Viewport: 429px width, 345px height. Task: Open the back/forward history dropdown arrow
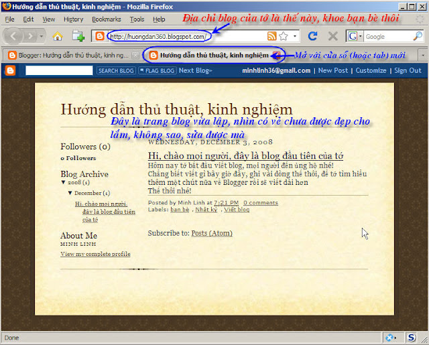click(x=42, y=36)
